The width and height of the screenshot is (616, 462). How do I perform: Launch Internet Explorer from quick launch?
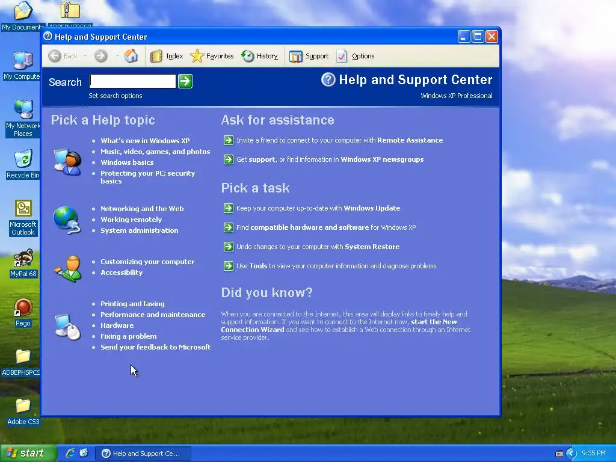pos(71,453)
